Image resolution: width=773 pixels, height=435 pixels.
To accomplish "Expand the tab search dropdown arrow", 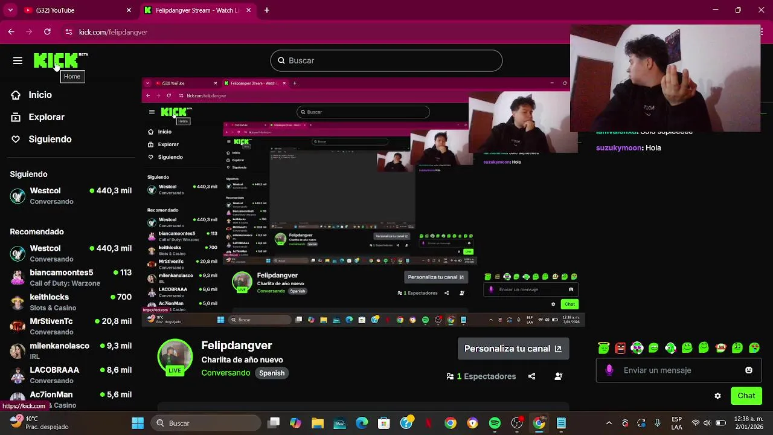I will [10, 10].
